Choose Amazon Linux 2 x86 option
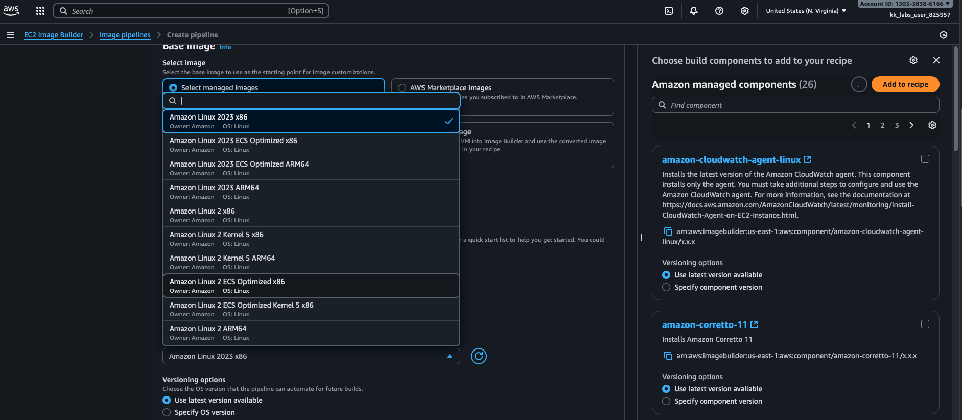This screenshot has width=962, height=420. coord(311,215)
